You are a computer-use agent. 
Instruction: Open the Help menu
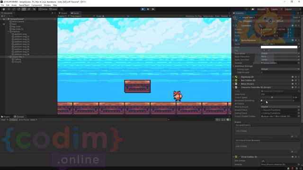55,5
